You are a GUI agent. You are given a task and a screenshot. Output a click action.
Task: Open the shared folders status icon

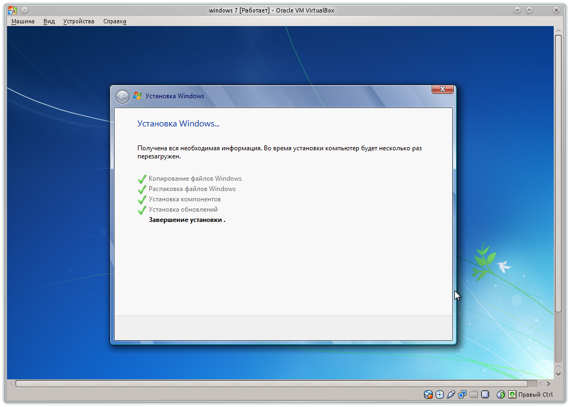[x=474, y=395]
